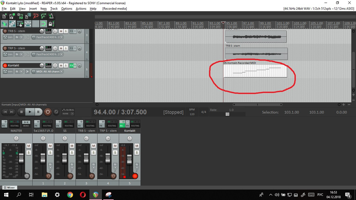This screenshot has height=200, width=356.
Task: Toggle item grouping chain icon
Action: (12, 24)
